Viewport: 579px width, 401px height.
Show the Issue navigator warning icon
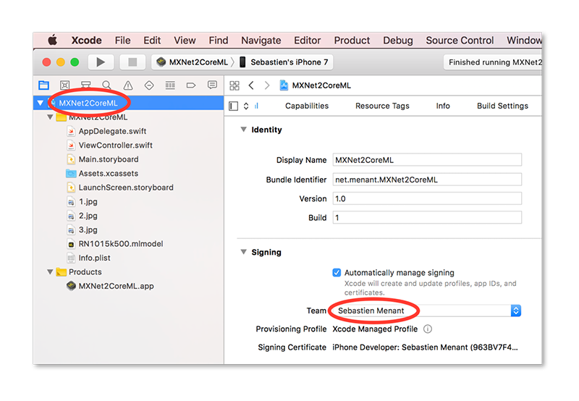click(x=128, y=85)
